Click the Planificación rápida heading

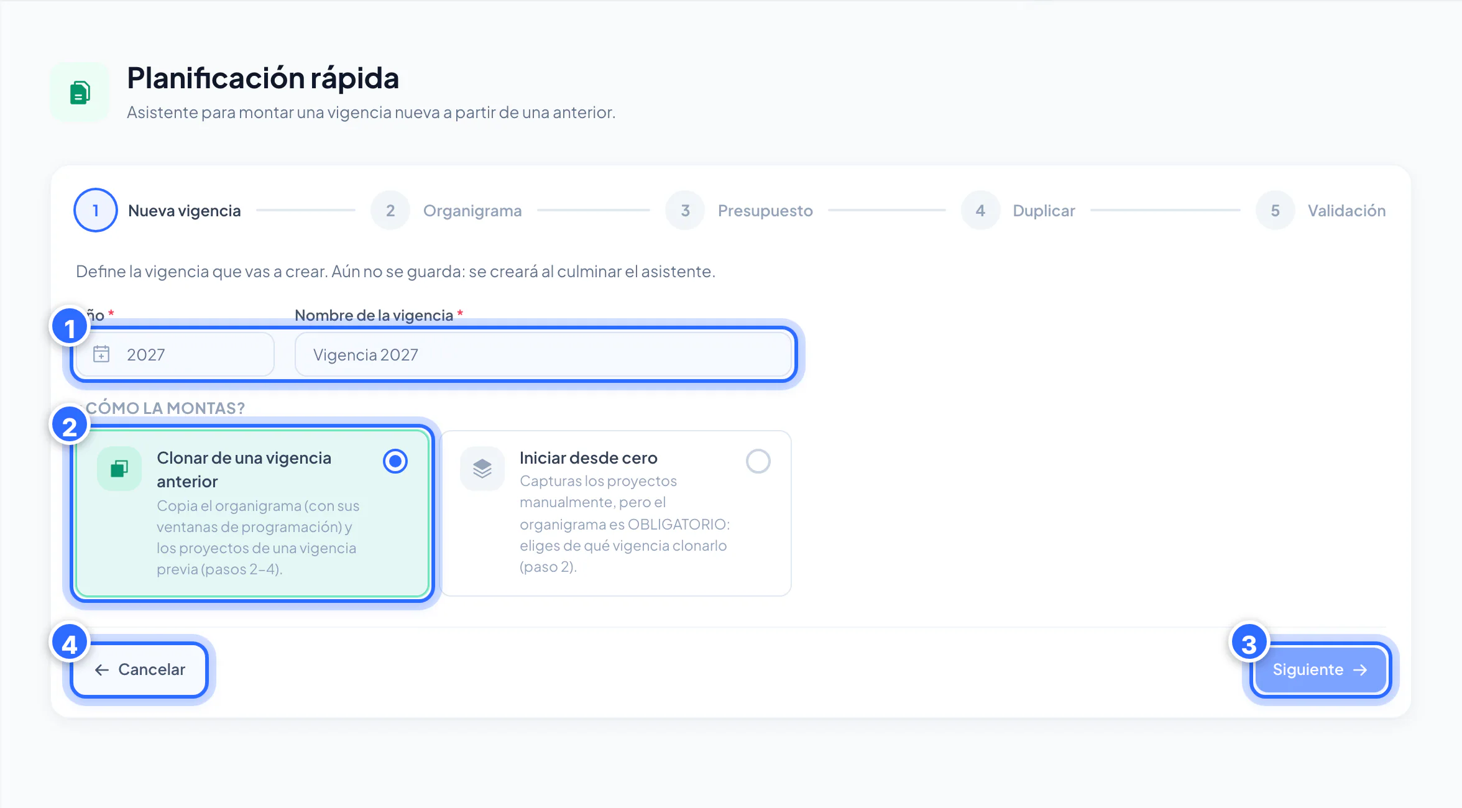click(x=263, y=78)
